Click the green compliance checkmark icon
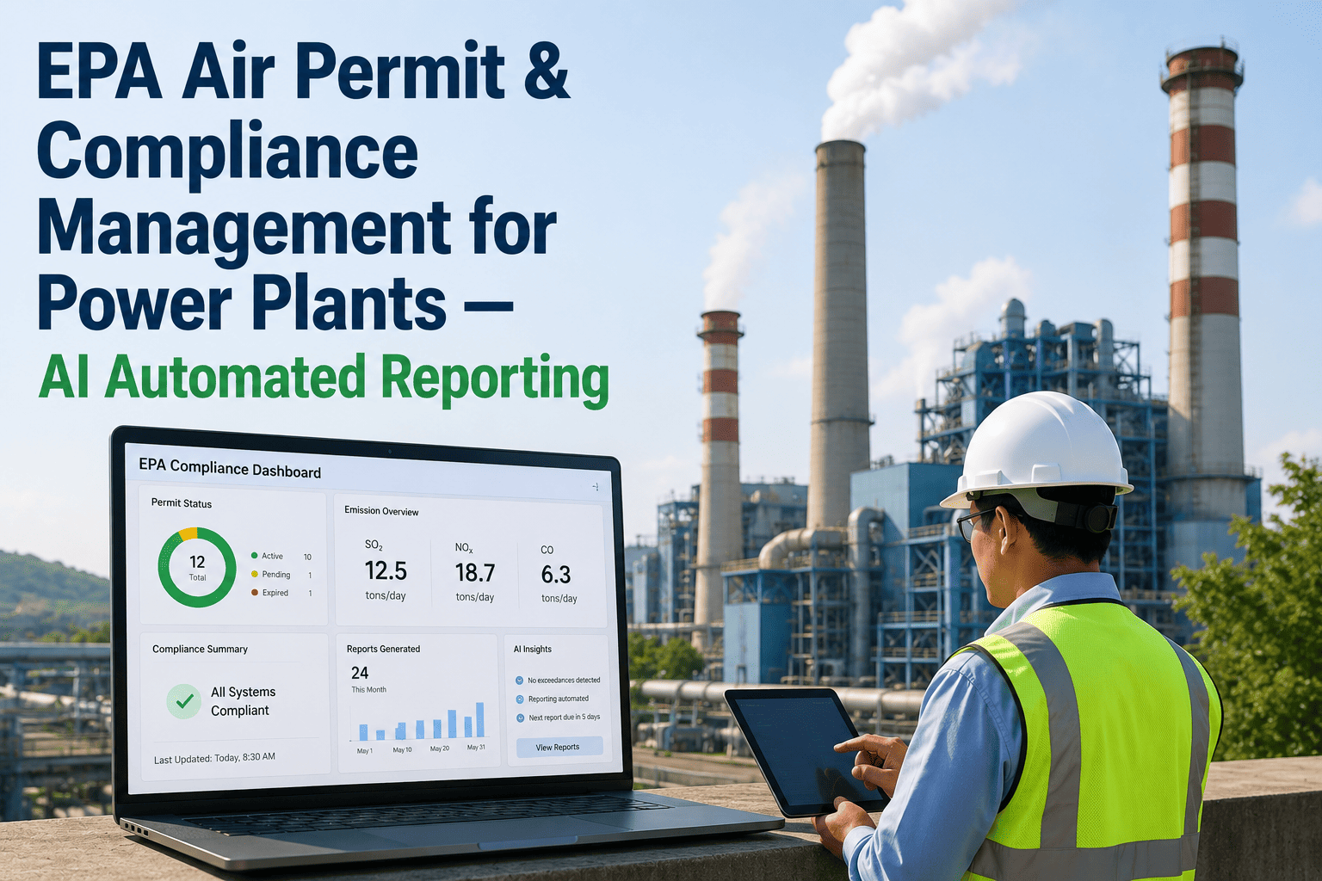This screenshot has width=1322, height=881. (x=183, y=702)
